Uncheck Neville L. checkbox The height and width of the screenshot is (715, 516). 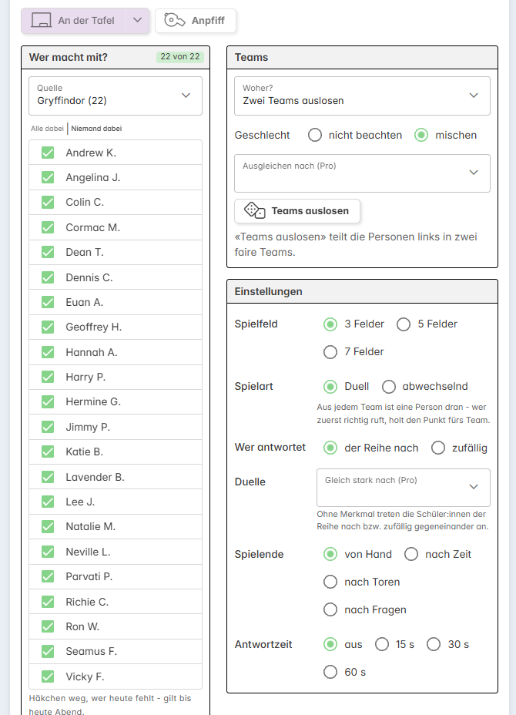(x=48, y=552)
